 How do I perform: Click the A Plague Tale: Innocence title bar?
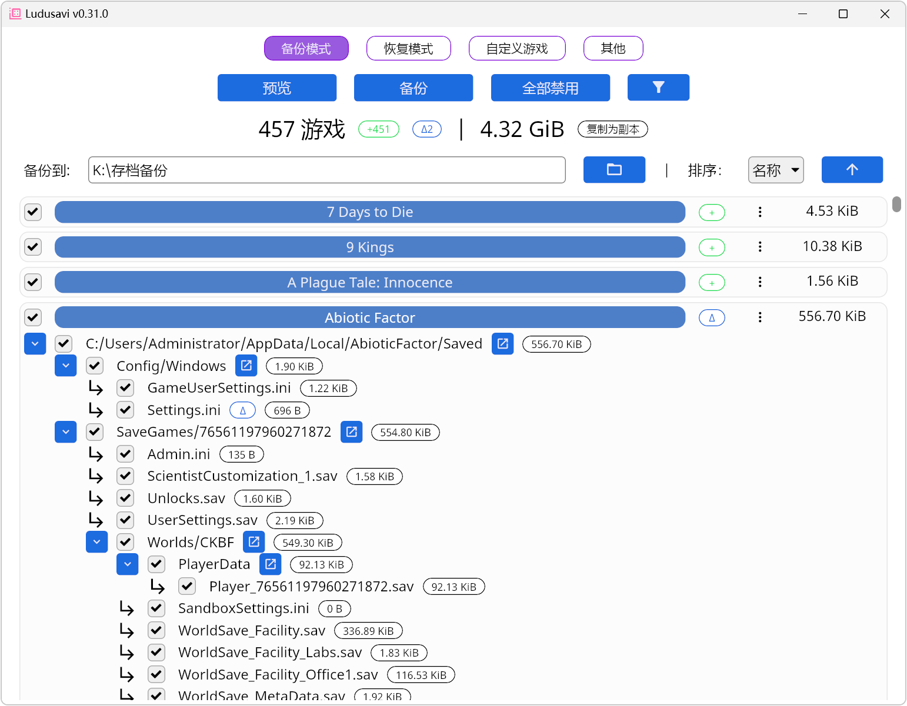point(370,283)
